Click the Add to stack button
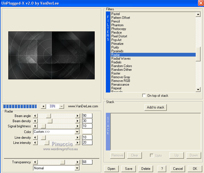Screen dimensions: 204x173 pos(155,107)
